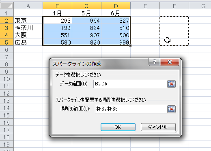
Task: Select row 14 header
Action: [7, 108]
